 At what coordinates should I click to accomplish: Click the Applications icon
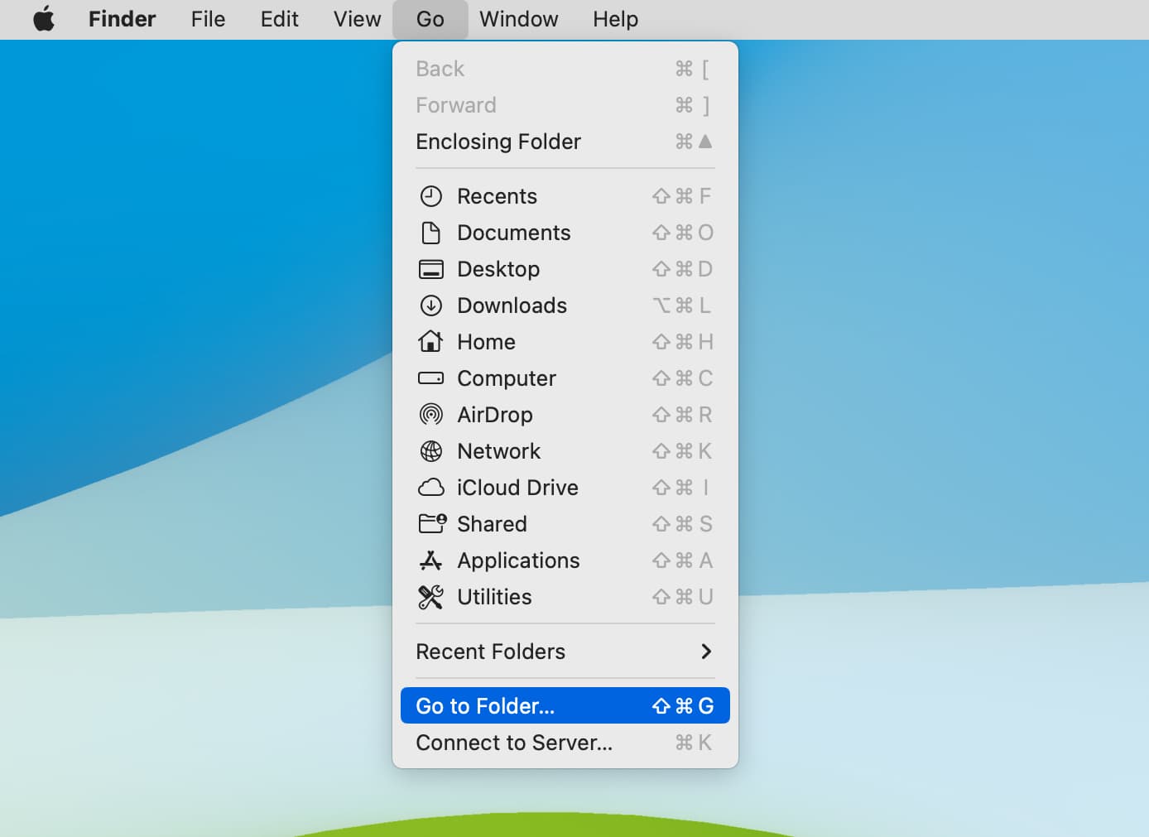tap(430, 560)
